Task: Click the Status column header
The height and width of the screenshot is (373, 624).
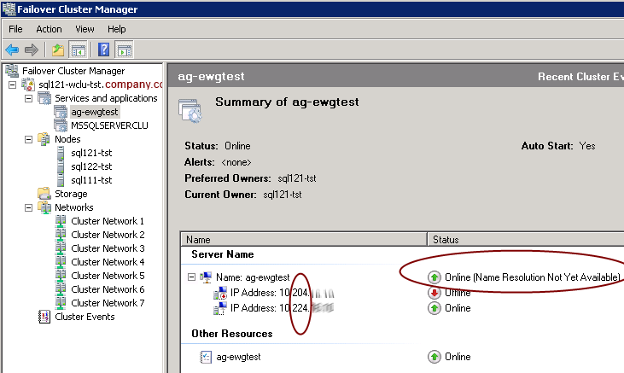Action: 526,240
